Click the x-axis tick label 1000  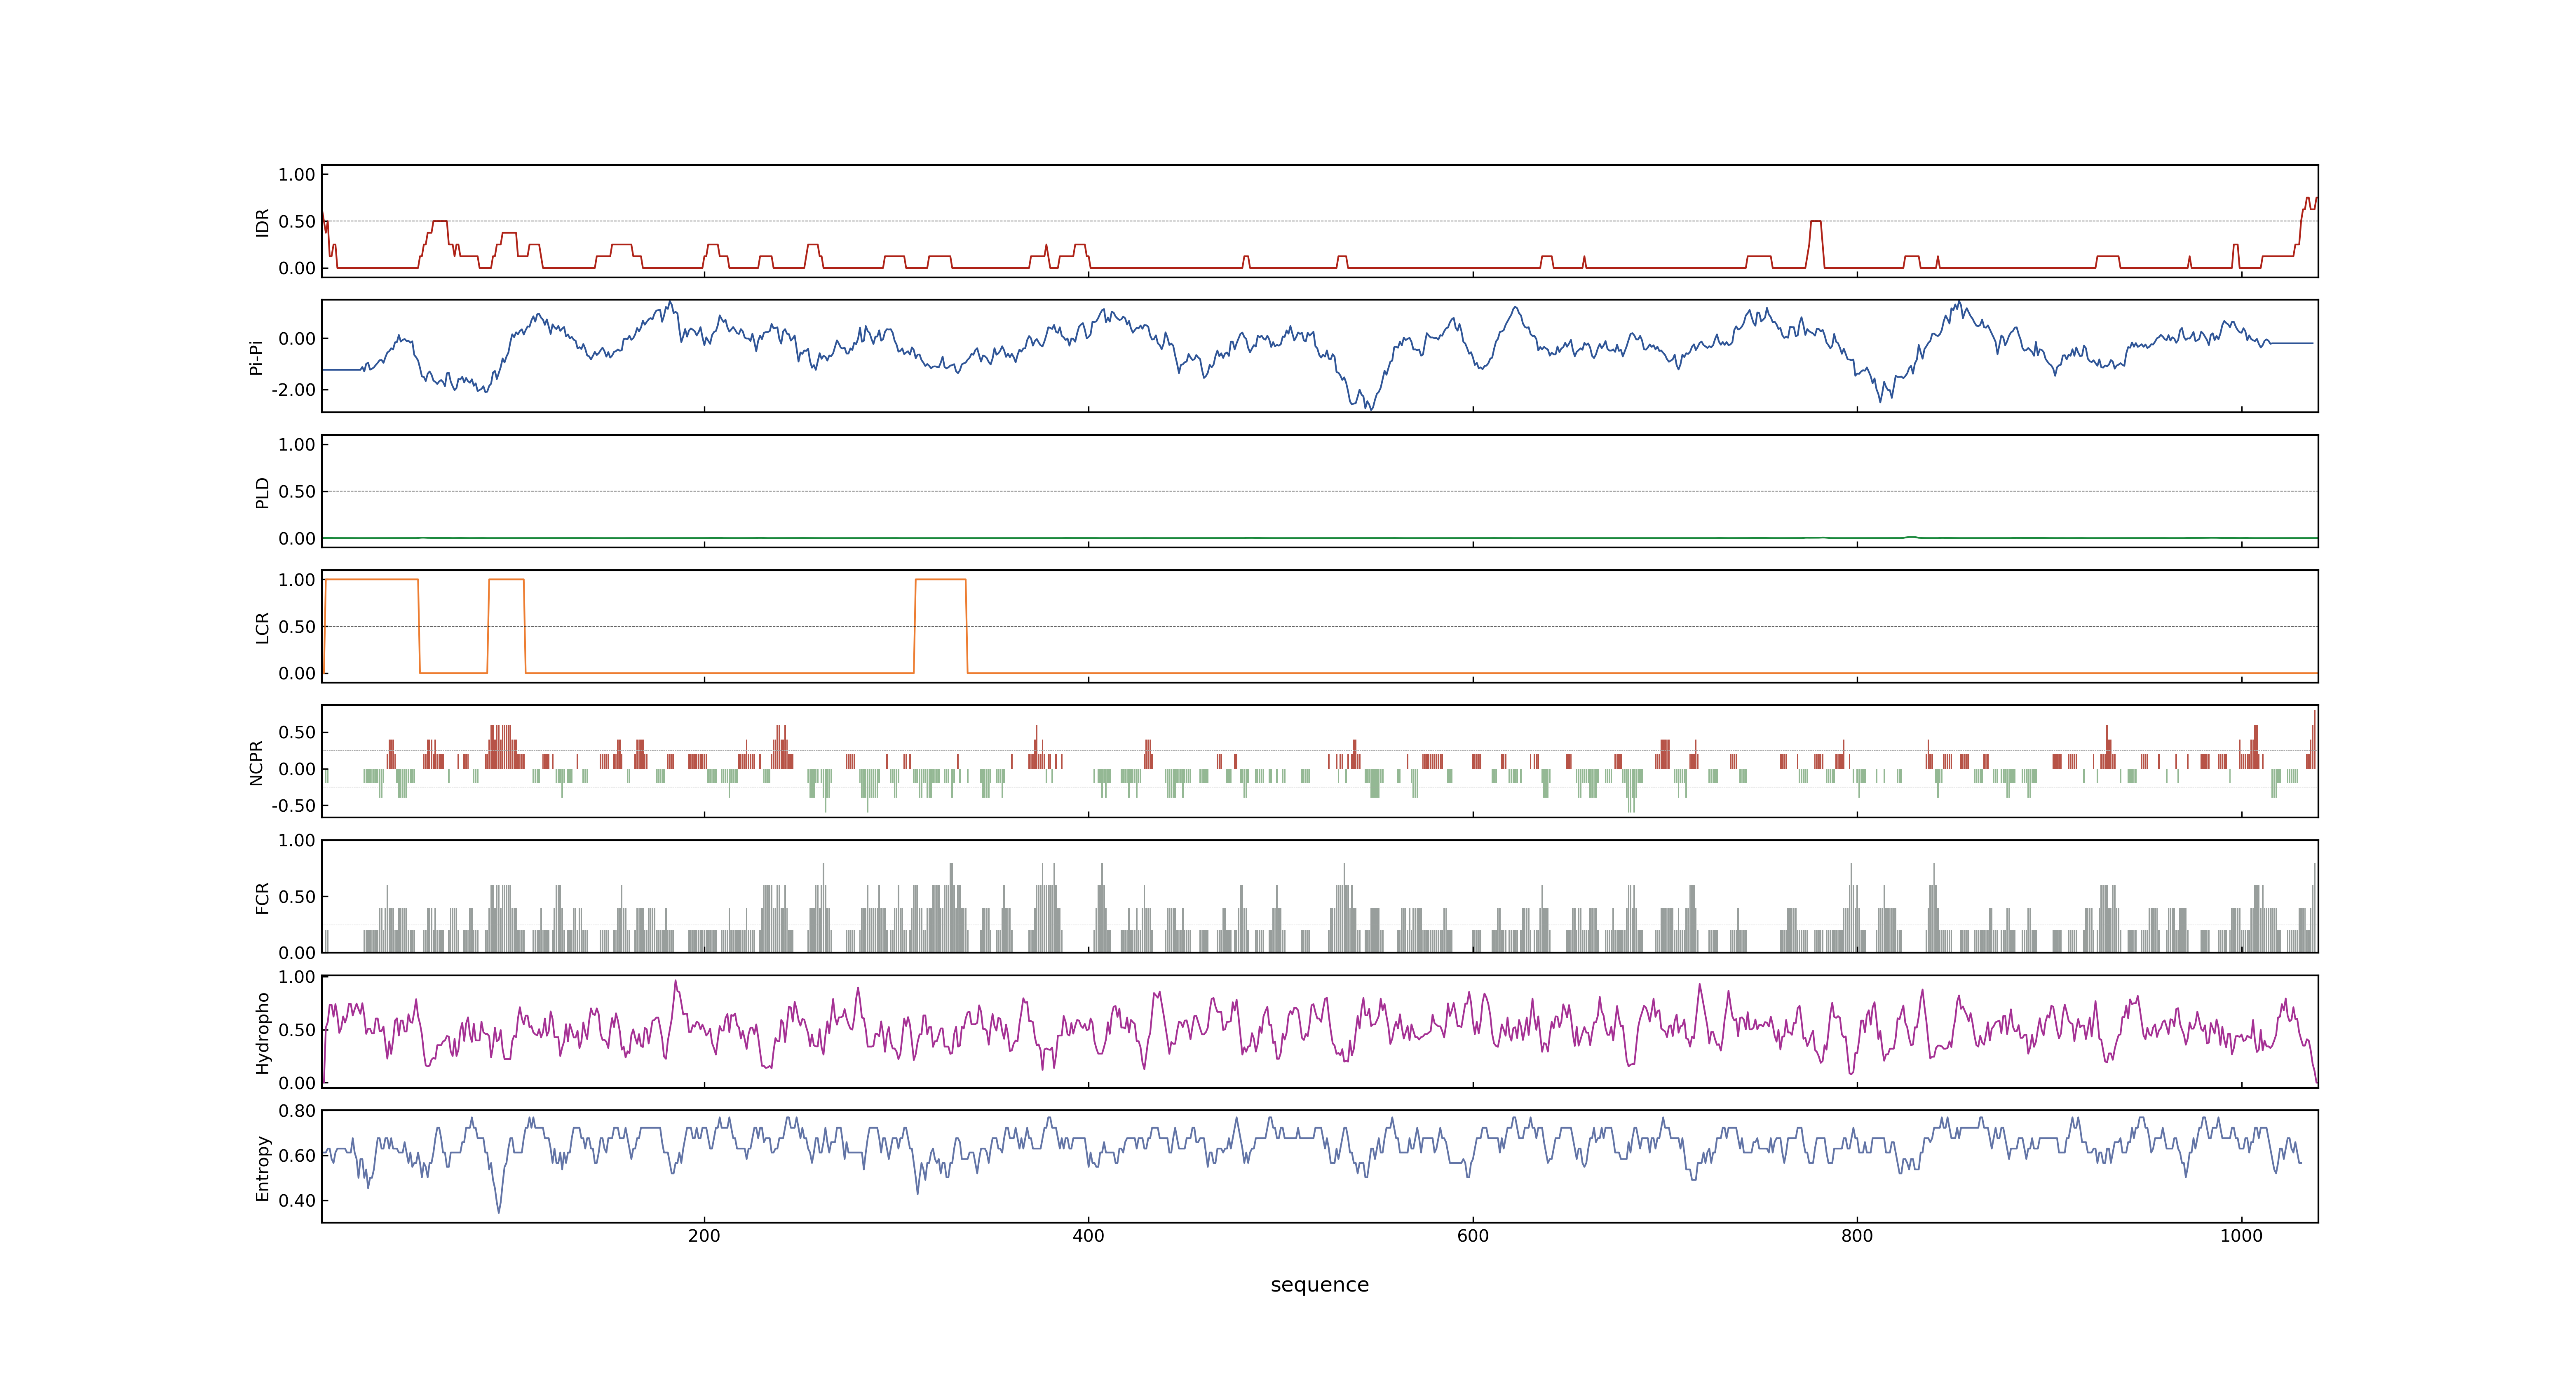pos(2241,1236)
